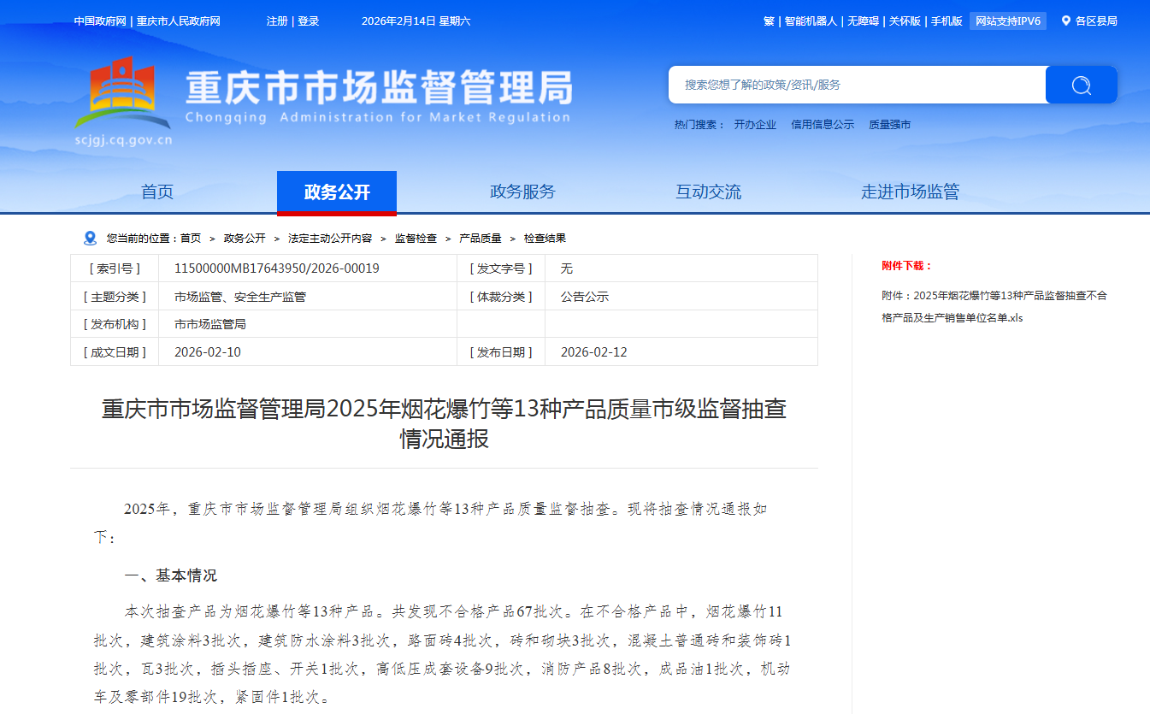The width and height of the screenshot is (1150, 714).
Task: Enable 无障碍 accessibility mode
Action: coord(863,21)
